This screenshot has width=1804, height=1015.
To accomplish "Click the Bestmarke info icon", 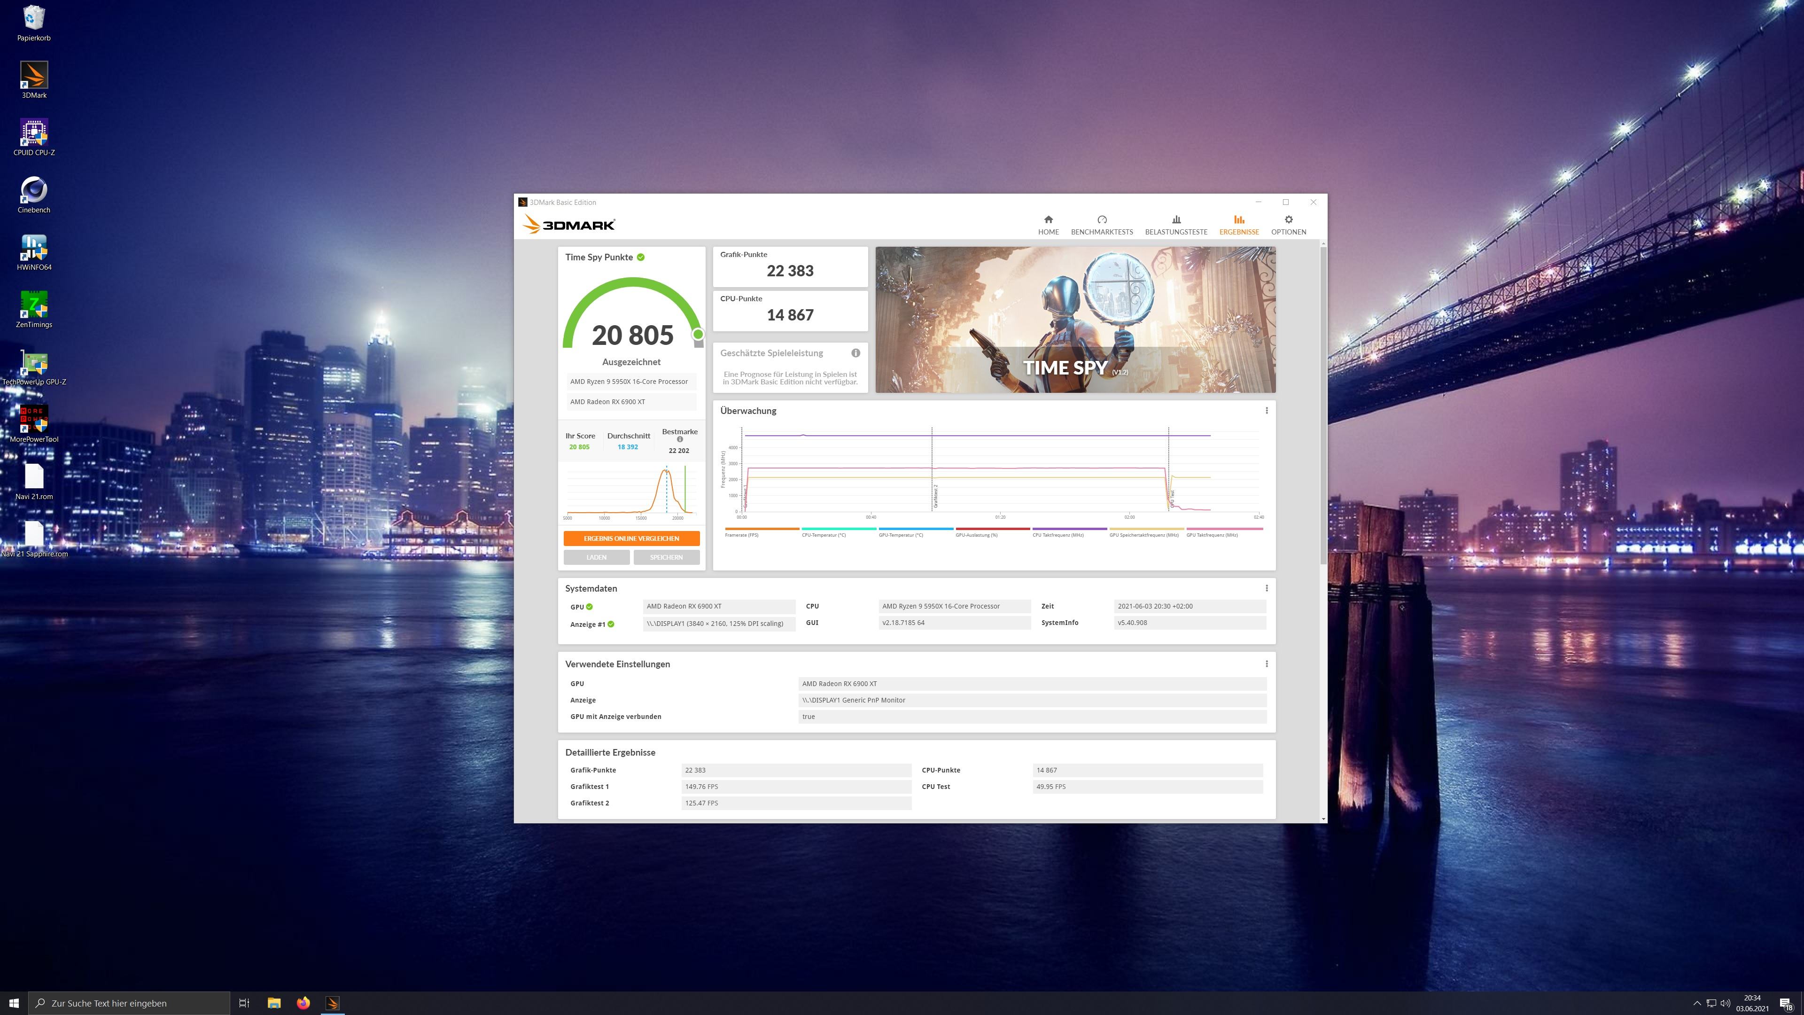I will tap(679, 440).
